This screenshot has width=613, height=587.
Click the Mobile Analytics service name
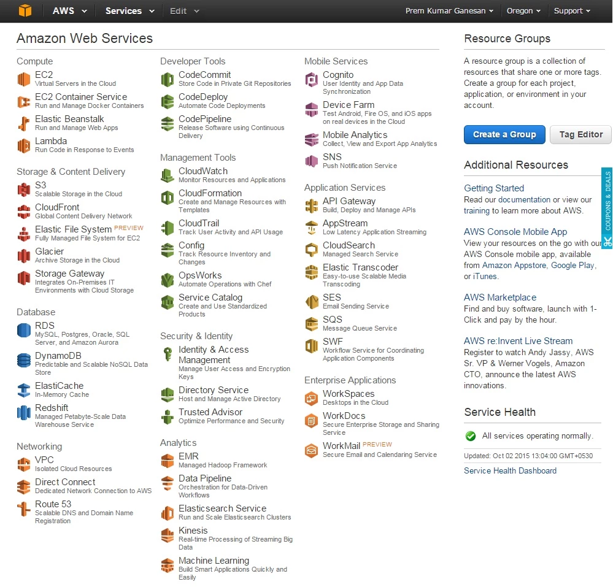coord(355,134)
